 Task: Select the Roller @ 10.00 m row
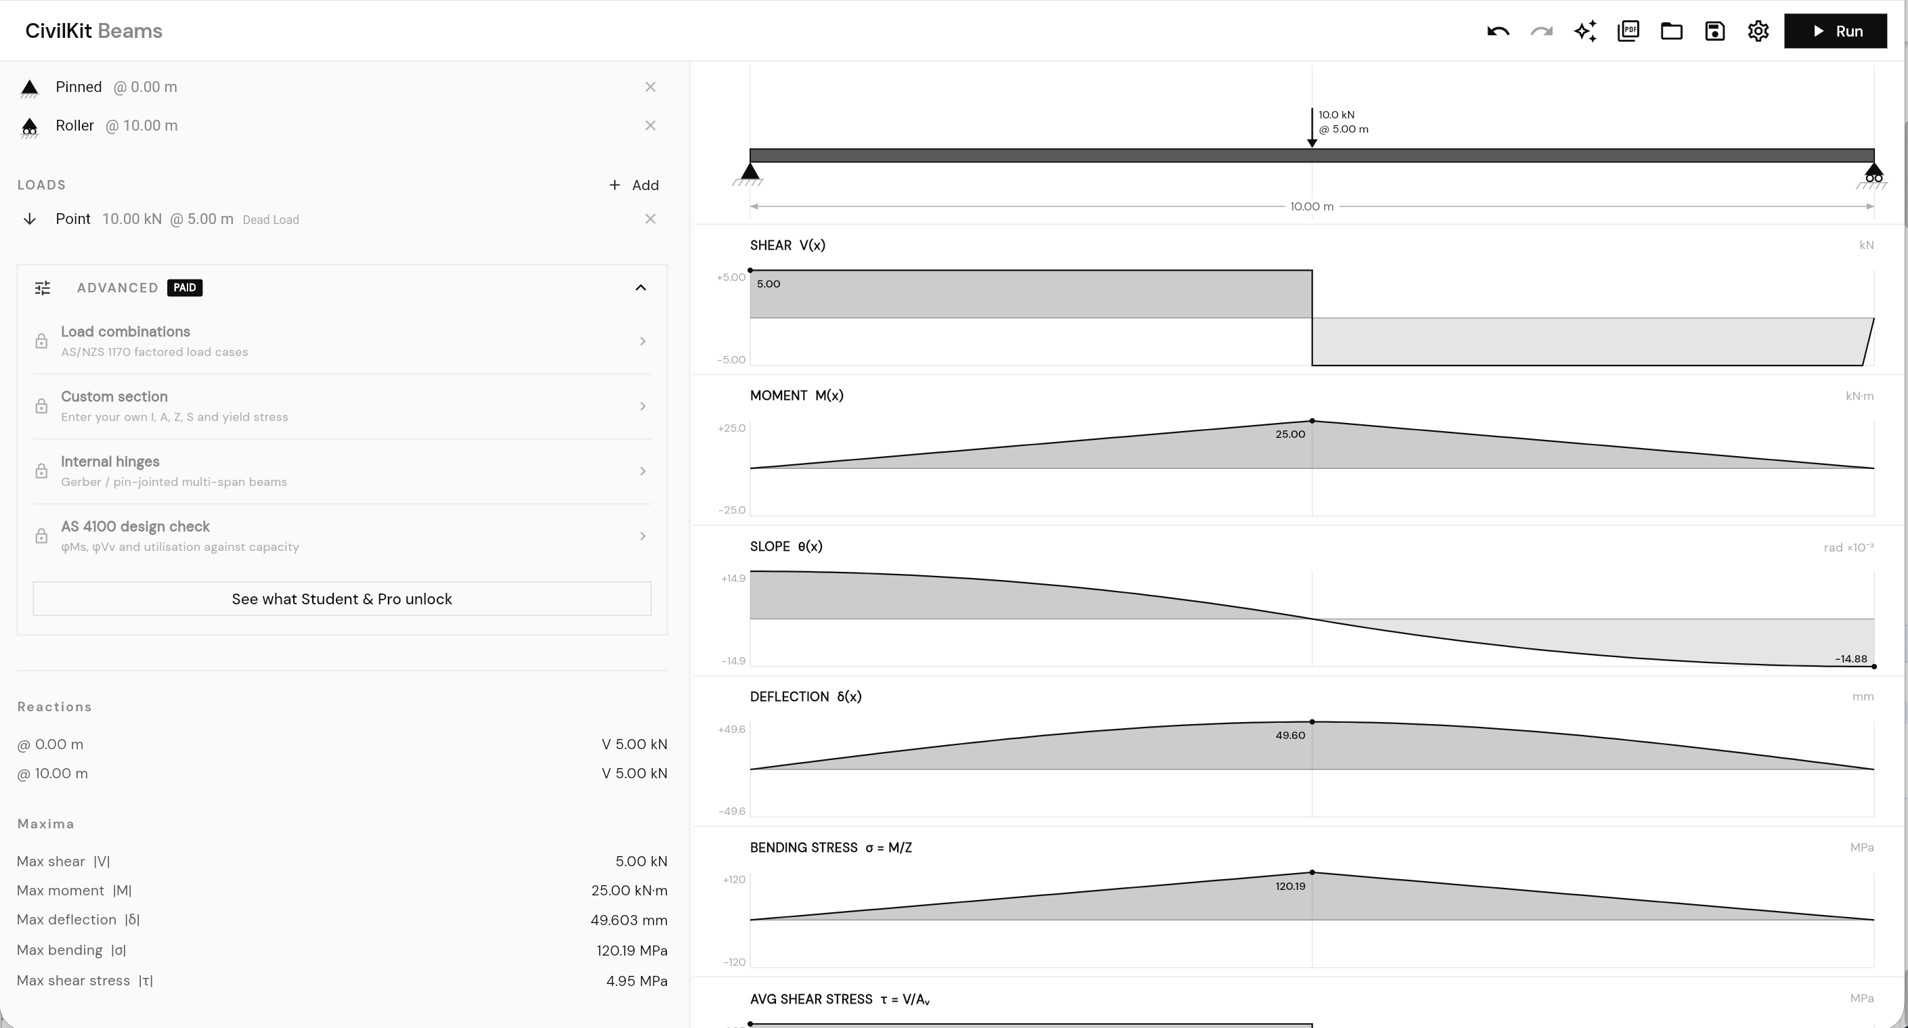click(341, 125)
